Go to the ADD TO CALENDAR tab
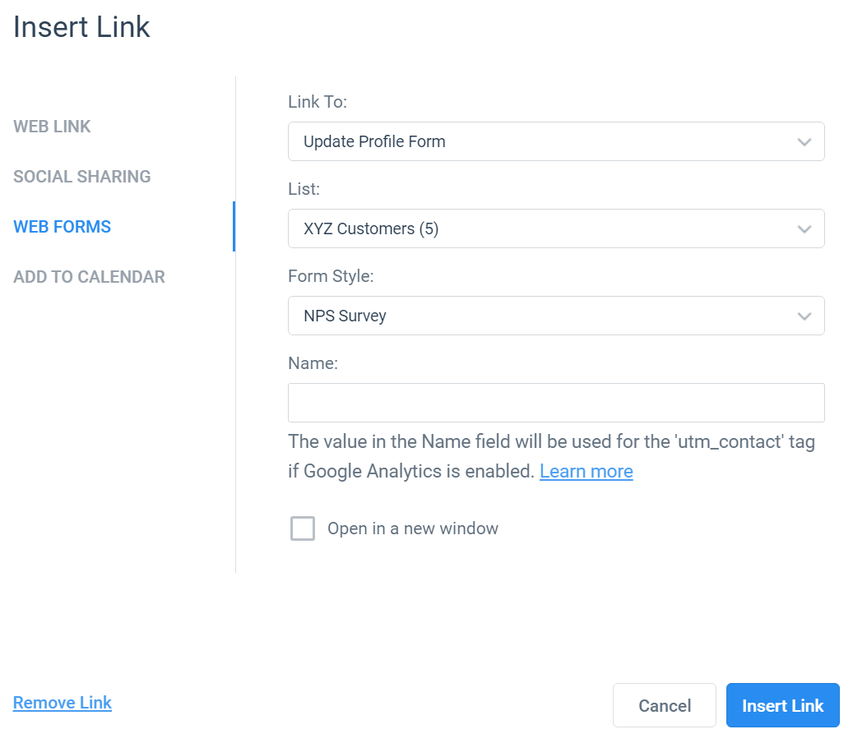 tap(89, 277)
